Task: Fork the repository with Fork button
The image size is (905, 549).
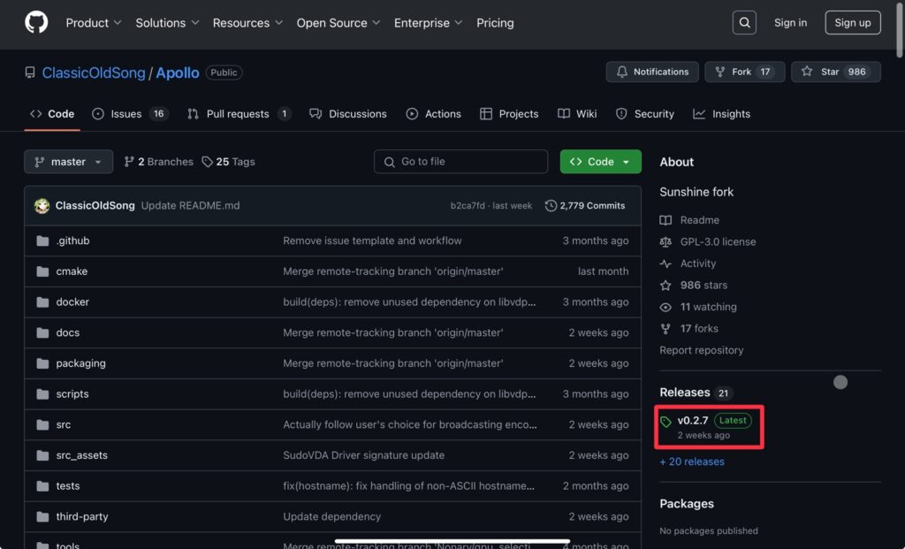Action: pyautogui.click(x=744, y=72)
